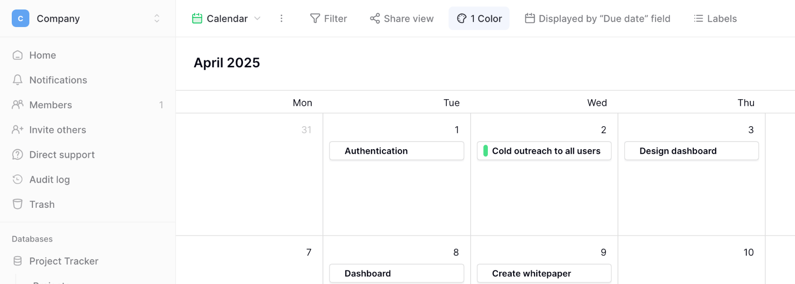Open the three-dot view options menu
Viewport: 795px width, 284px height.
[281, 18]
